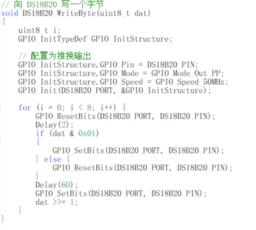256x230 pixels.
Task: Click the GPIO_SetBits call after Delay(60)
Action: click(121, 194)
